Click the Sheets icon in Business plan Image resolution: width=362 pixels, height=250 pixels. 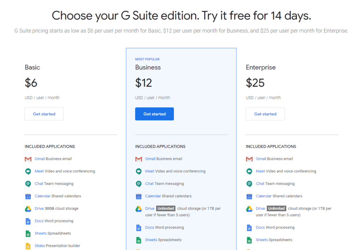coord(139,240)
